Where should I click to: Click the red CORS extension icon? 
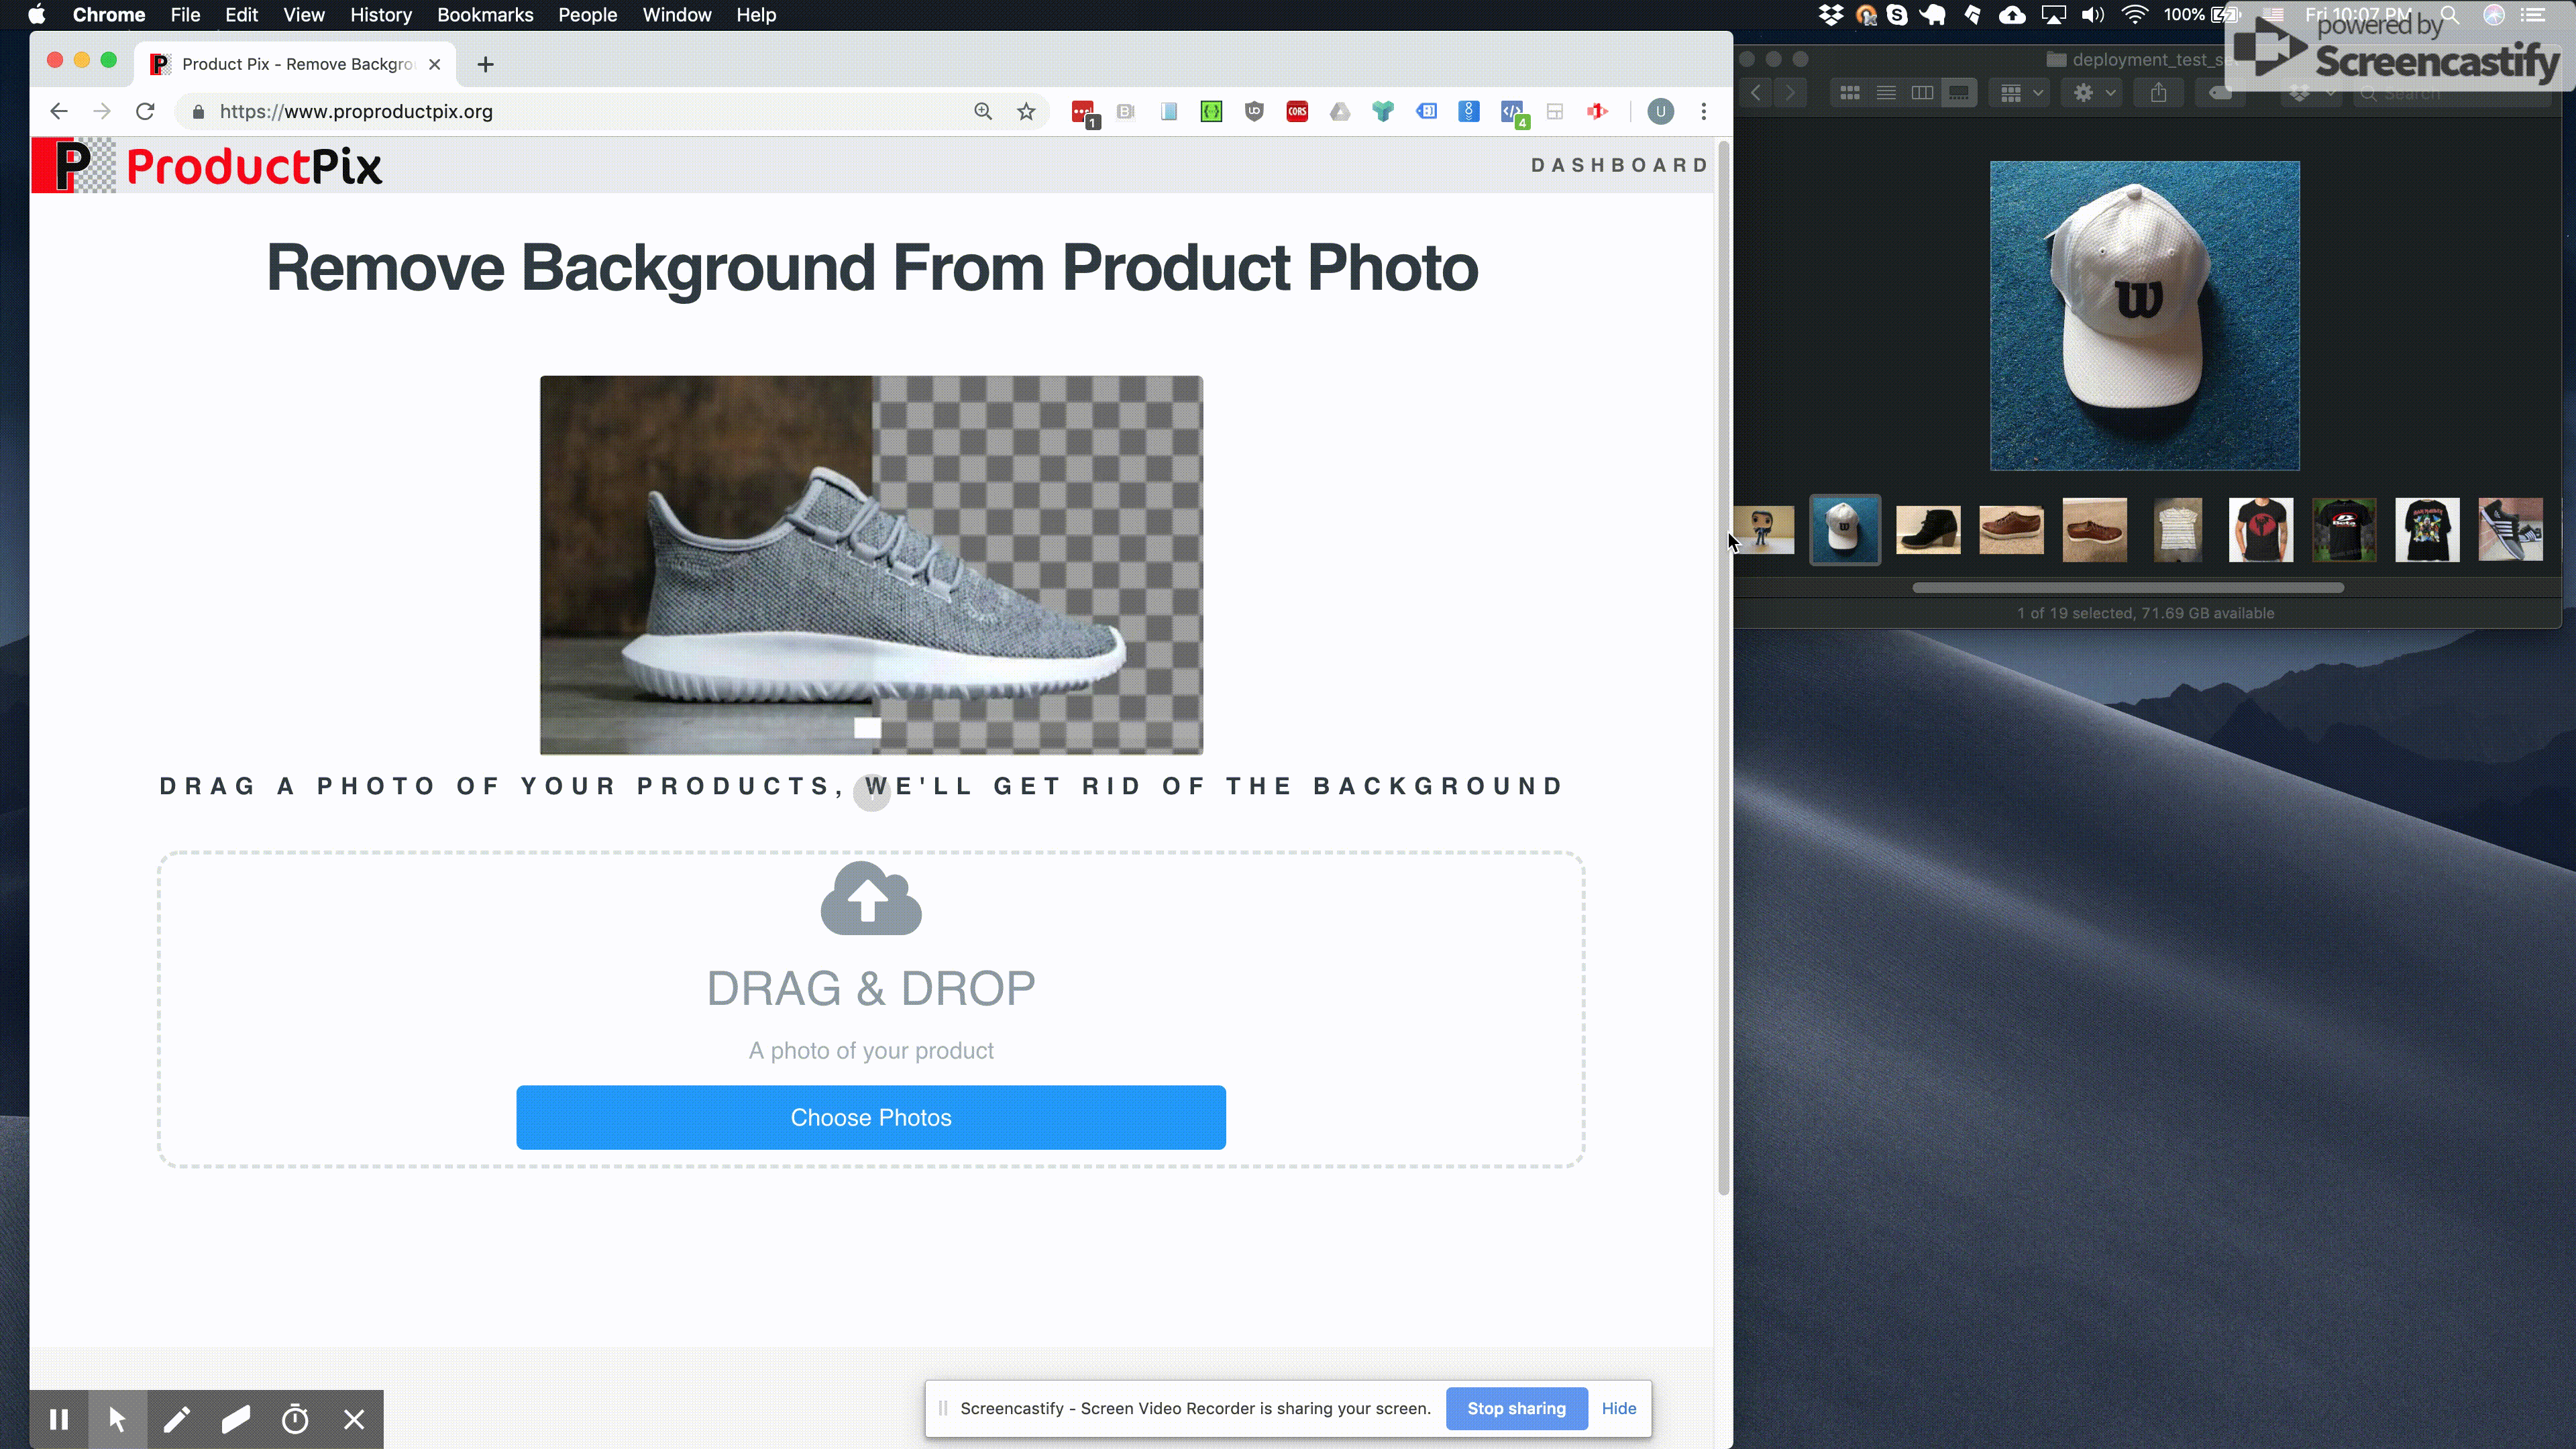click(1297, 112)
